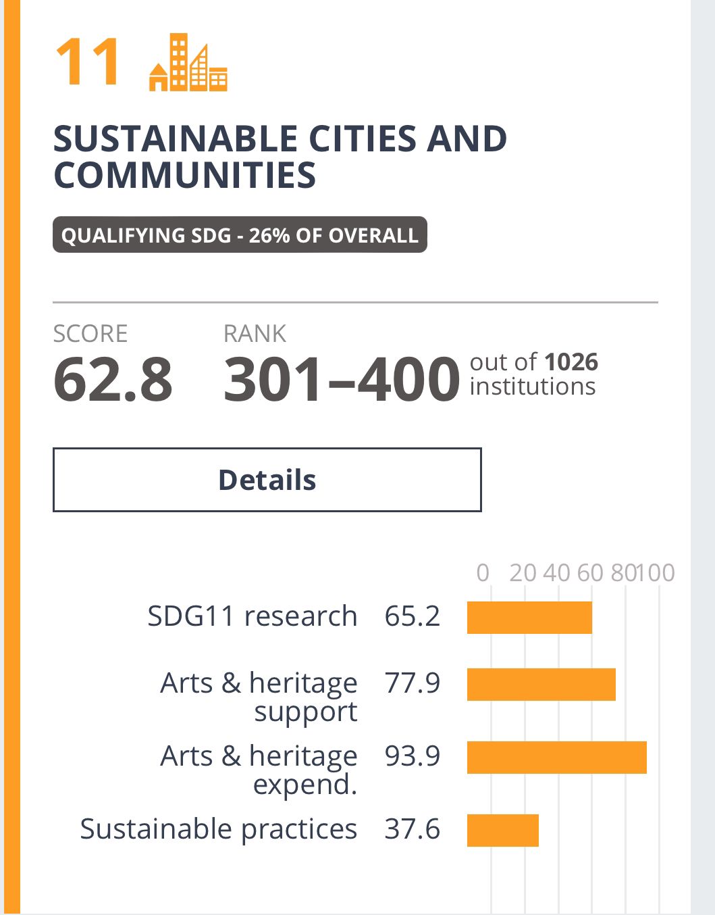Click the 65.2 value beside SDG11 research
This screenshot has height=915, width=715.
(x=413, y=616)
